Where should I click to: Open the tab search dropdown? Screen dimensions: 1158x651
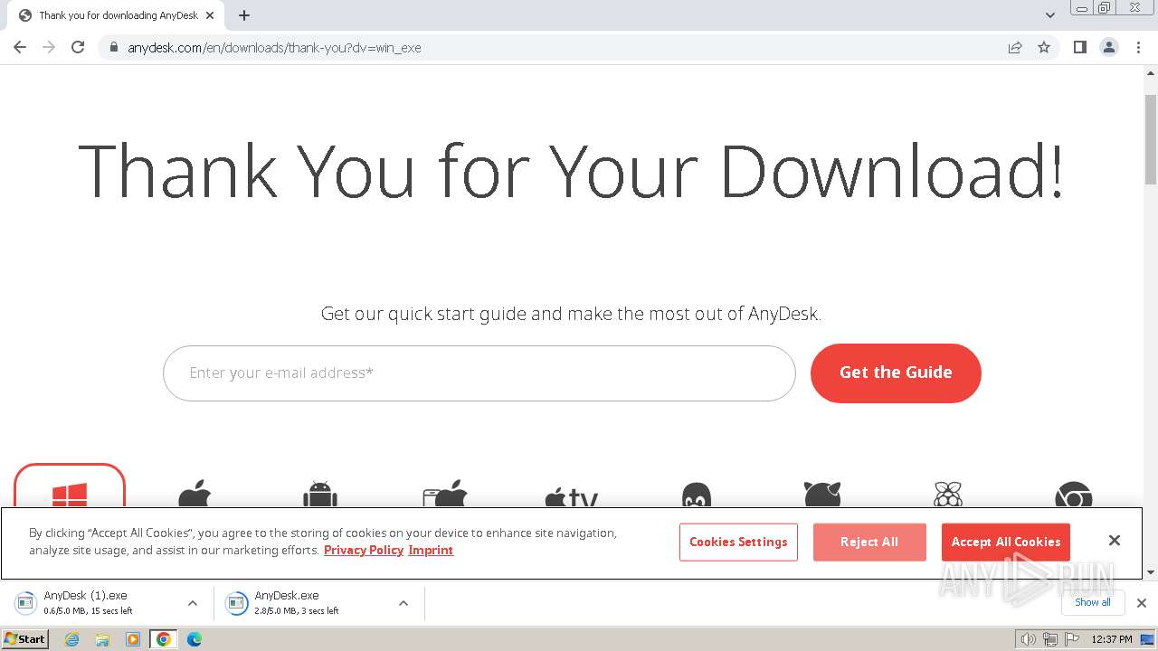1050,15
